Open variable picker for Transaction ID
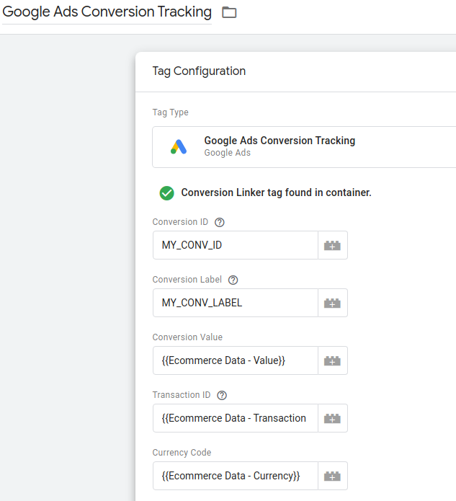Viewport: 456px width, 501px height. 332,418
